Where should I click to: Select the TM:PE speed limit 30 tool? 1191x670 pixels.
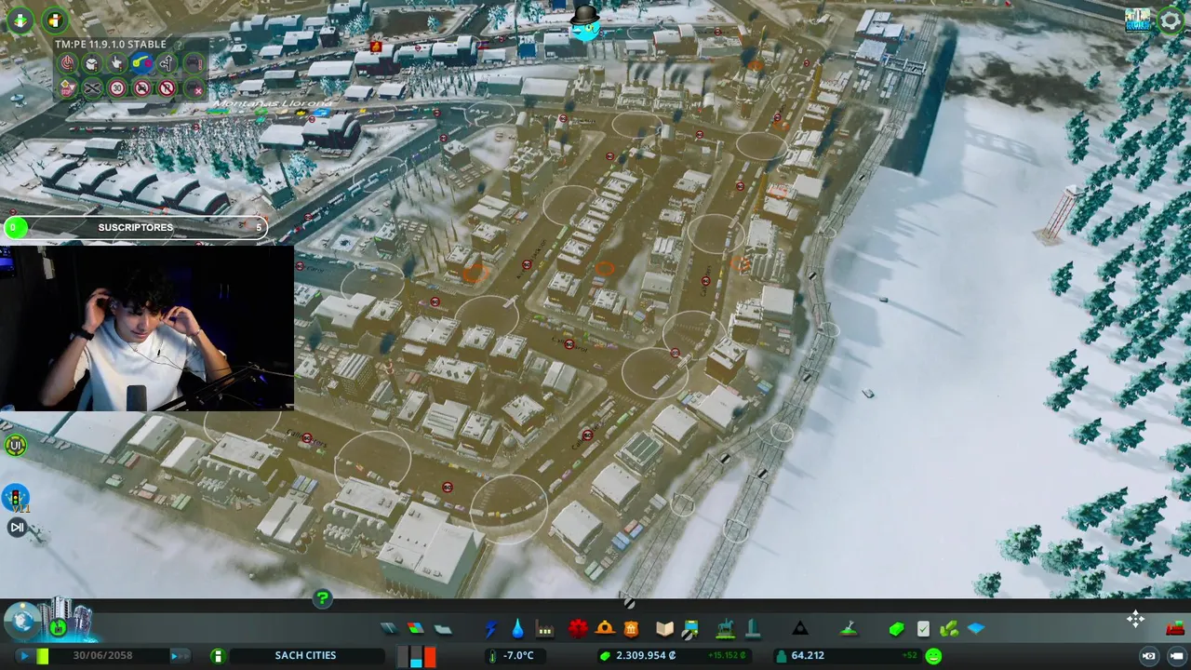point(117,88)
